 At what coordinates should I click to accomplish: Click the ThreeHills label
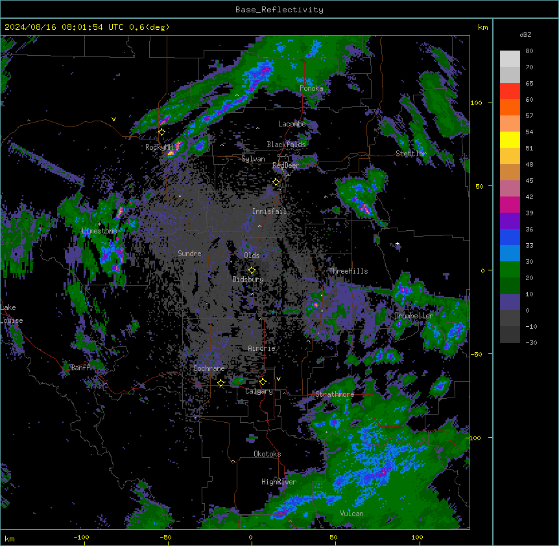[x=348, y=271]
